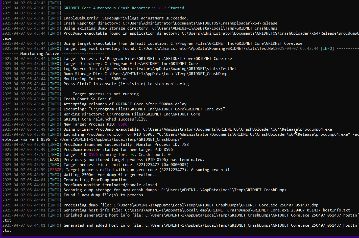Click the 'Processing dump file:' log line
This screenshot has width=359, height=238.
tap(191, 205)
